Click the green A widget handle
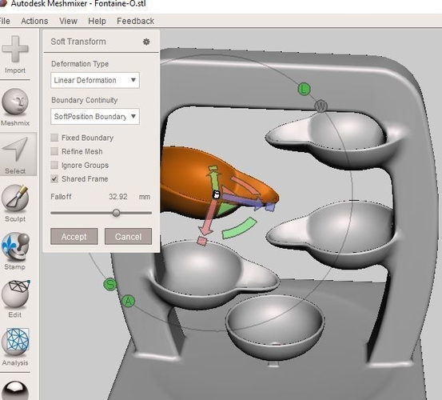Viewport: 442px width, 400px height. point(129,302)
